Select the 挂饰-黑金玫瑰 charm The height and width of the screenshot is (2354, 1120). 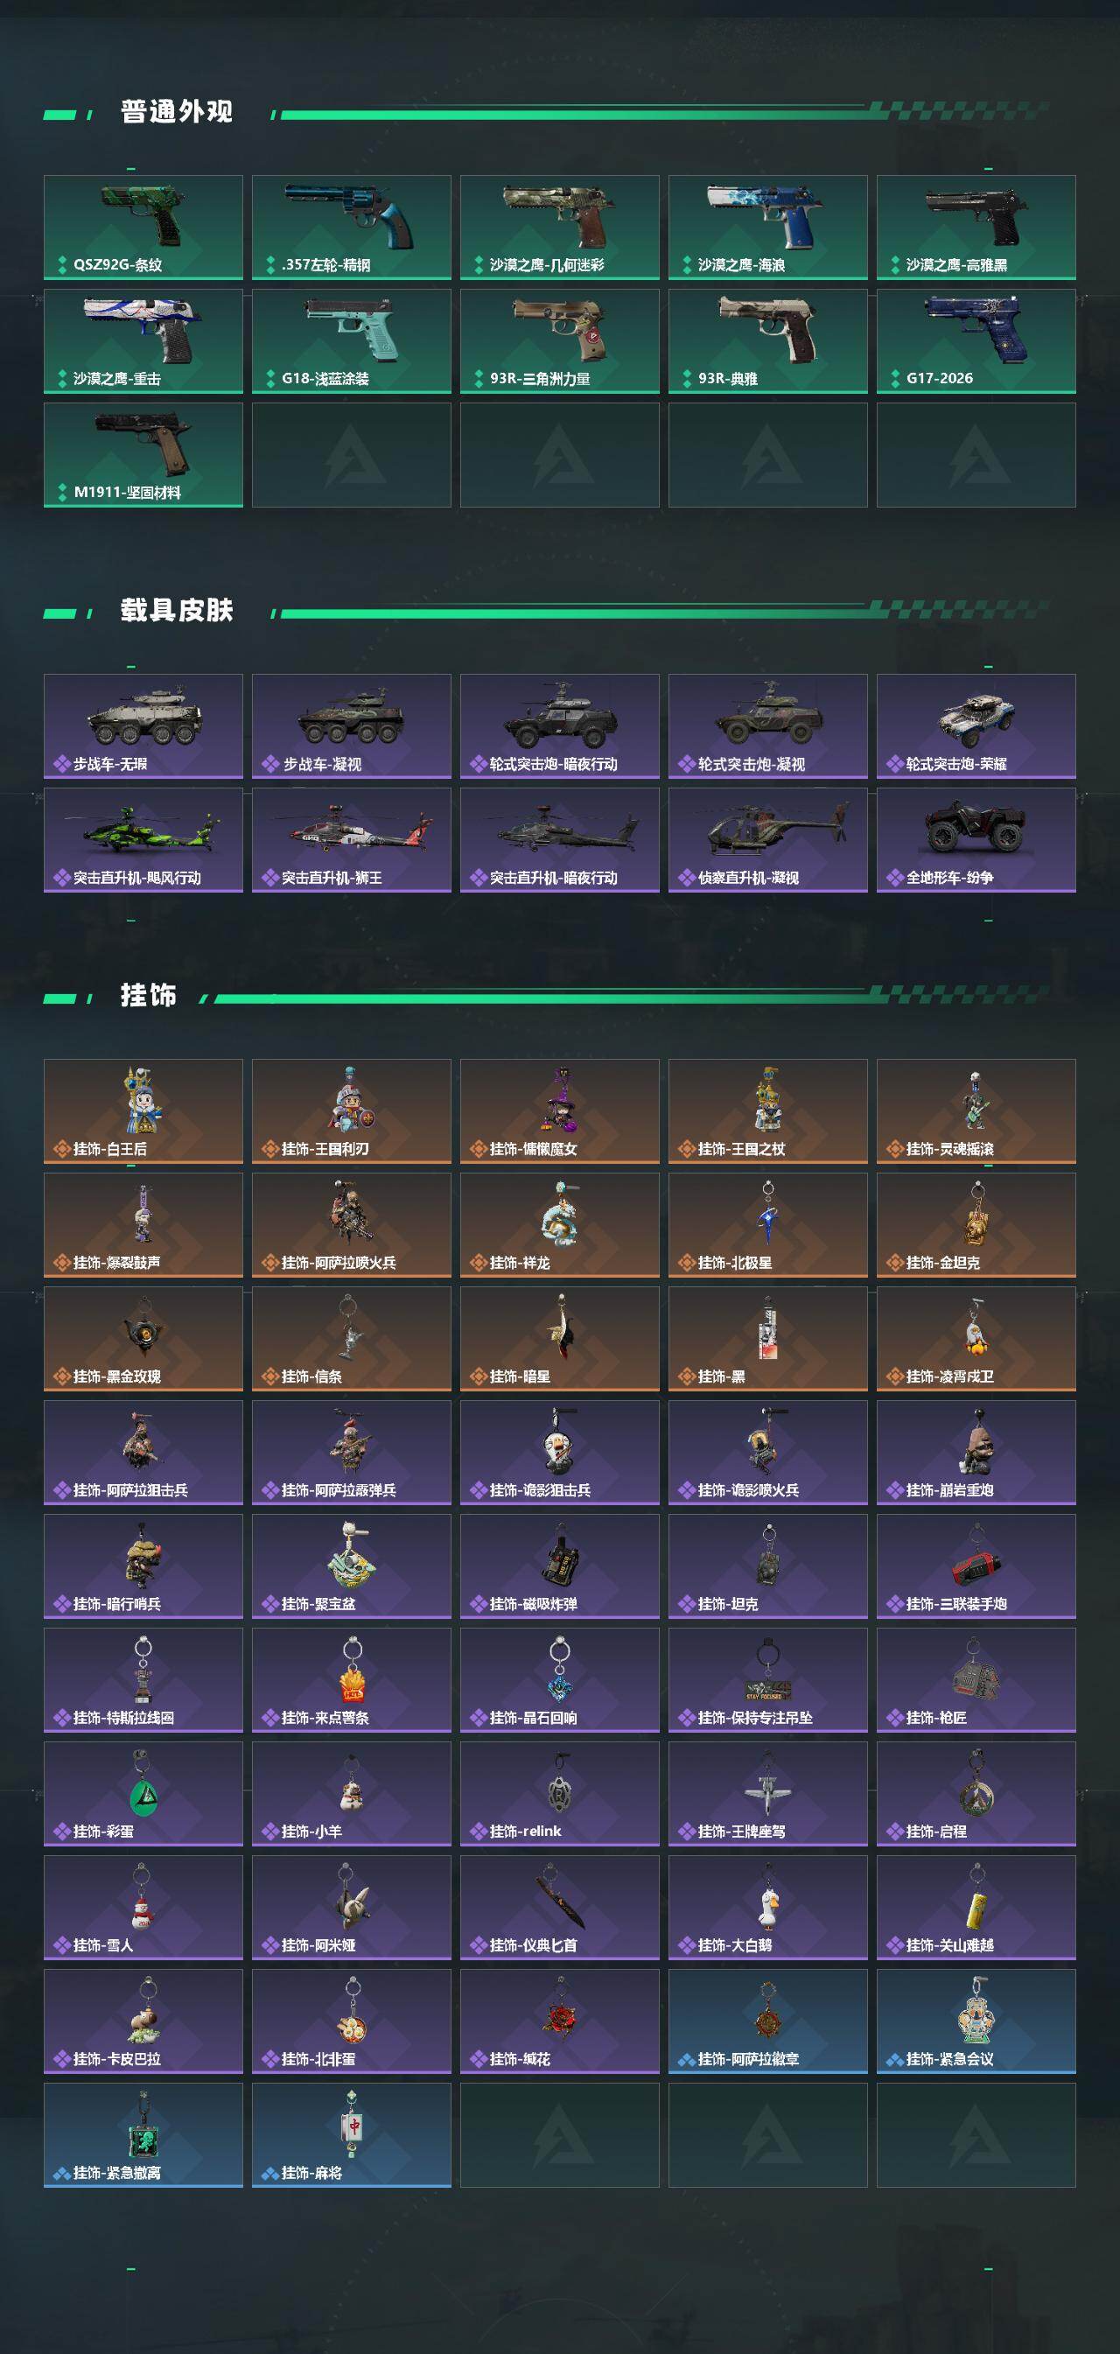pos(143,1339)
